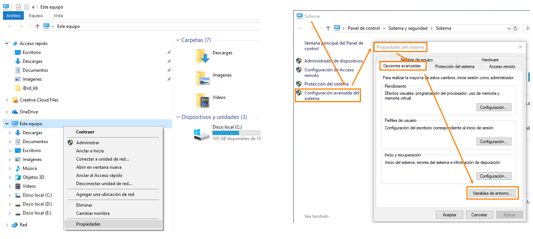Collapse the Acceso rápido section
Image resolution: width=533 pixels, height=239 pixels.
[7, 43]
